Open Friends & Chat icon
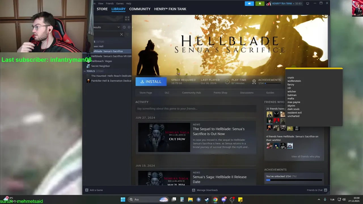This screenshot has height=204, width=363. tap(326, 190)
